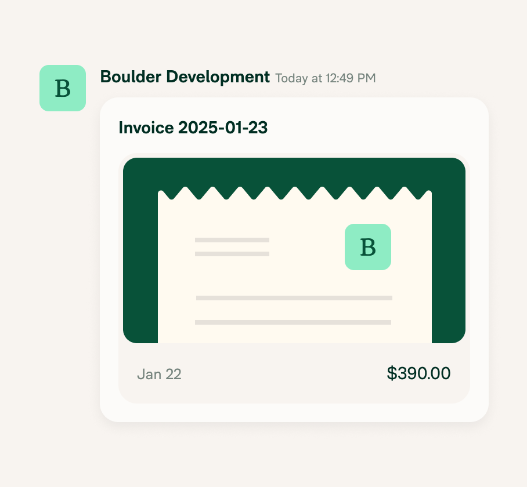The image size is (527, 487).
Task: Click the $390.00 invoice amount
Action: click(x=418, y=373)
